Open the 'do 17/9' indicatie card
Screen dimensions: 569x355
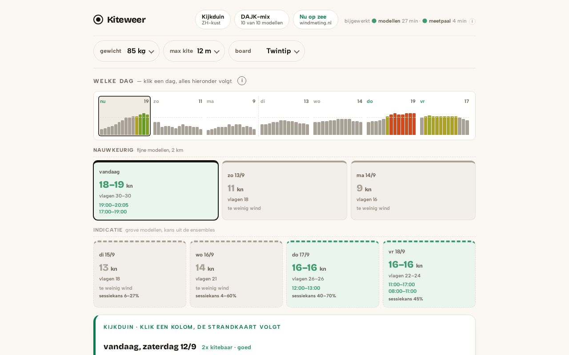pyautogui.click(x=333, y=274)
